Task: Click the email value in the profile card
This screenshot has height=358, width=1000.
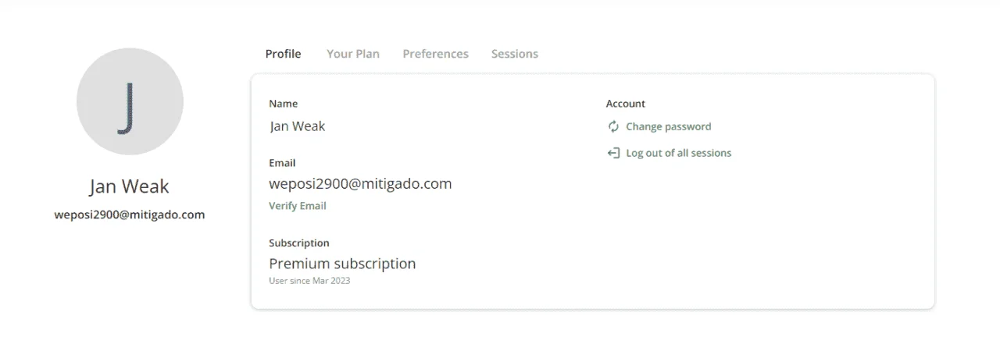Action: tap(360, 184)
